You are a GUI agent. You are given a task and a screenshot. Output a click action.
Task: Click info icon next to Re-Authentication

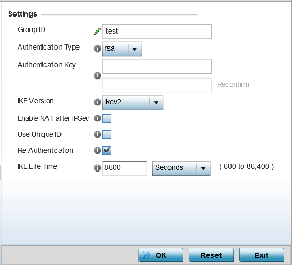97,150
